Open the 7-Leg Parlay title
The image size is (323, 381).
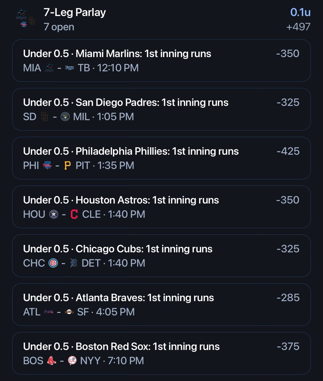click(x=75, y=12)
